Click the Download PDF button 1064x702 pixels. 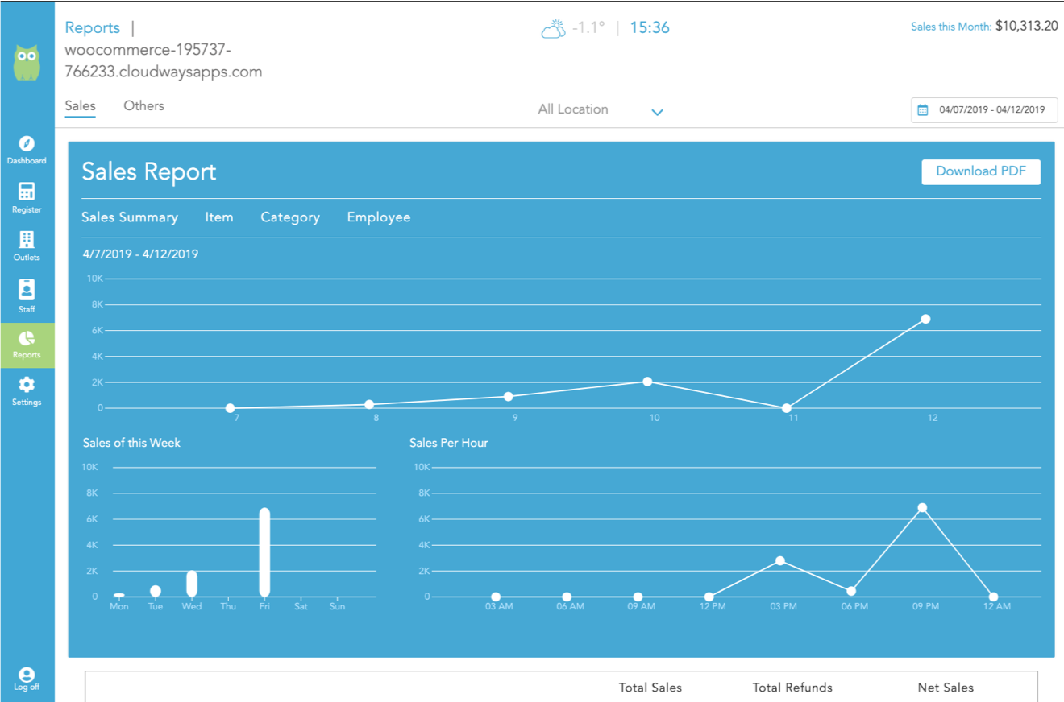click(981, 171)
